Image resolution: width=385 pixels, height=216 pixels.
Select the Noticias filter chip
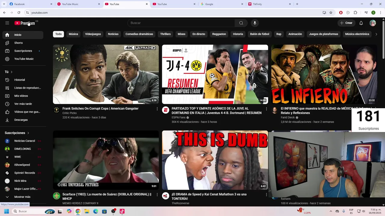pyautogui.click(x=113, y=34)
